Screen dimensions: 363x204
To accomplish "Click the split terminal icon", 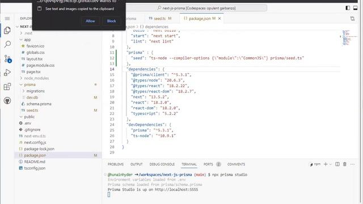I will 337,164.
